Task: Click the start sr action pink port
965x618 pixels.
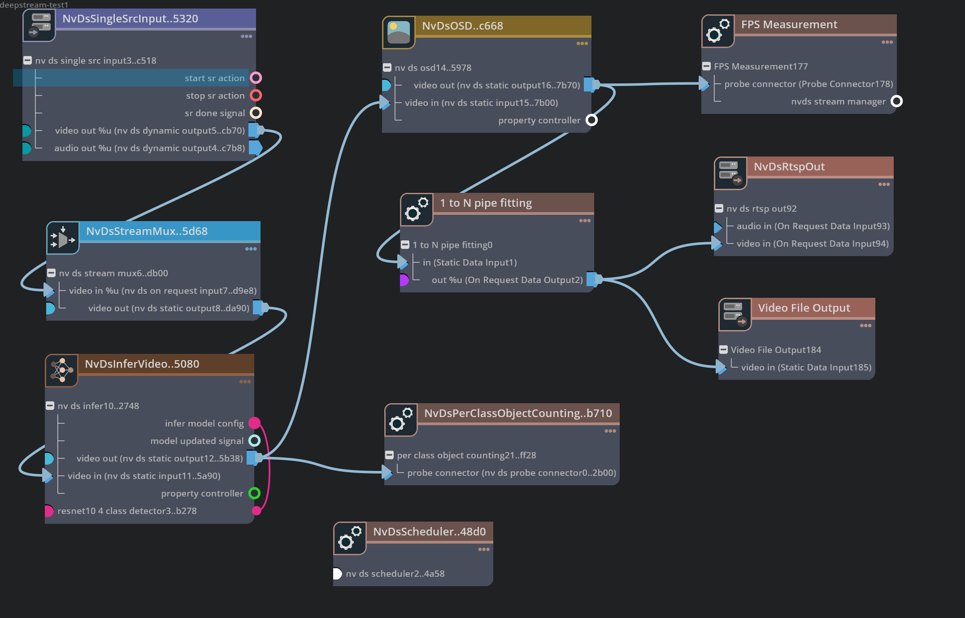Action: point(256,78)
